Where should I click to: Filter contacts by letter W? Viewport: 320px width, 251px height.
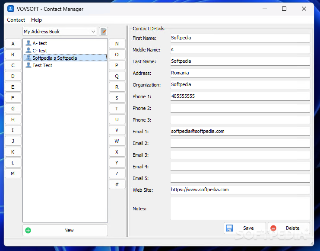(117, 141)
